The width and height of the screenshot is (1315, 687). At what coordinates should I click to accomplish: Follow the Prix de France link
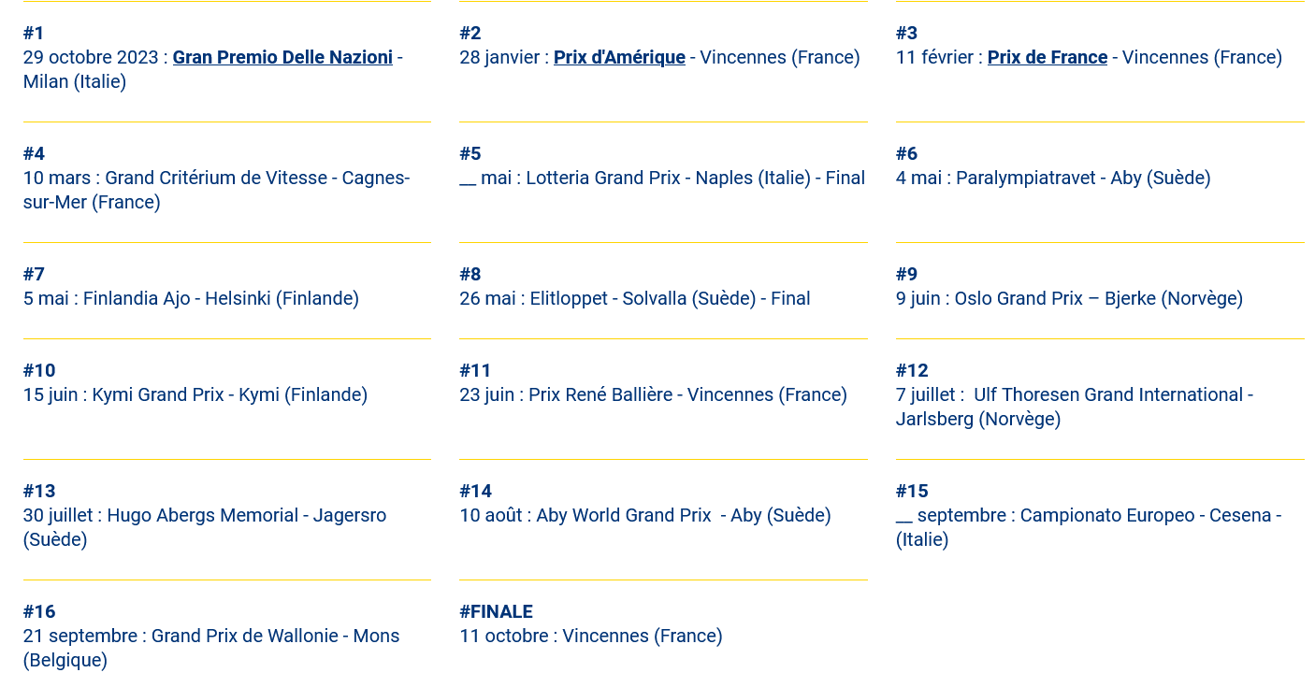(1047, 57)
